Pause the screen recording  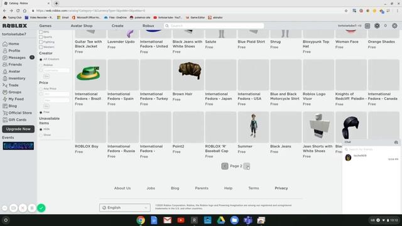(x=32, y=208)
